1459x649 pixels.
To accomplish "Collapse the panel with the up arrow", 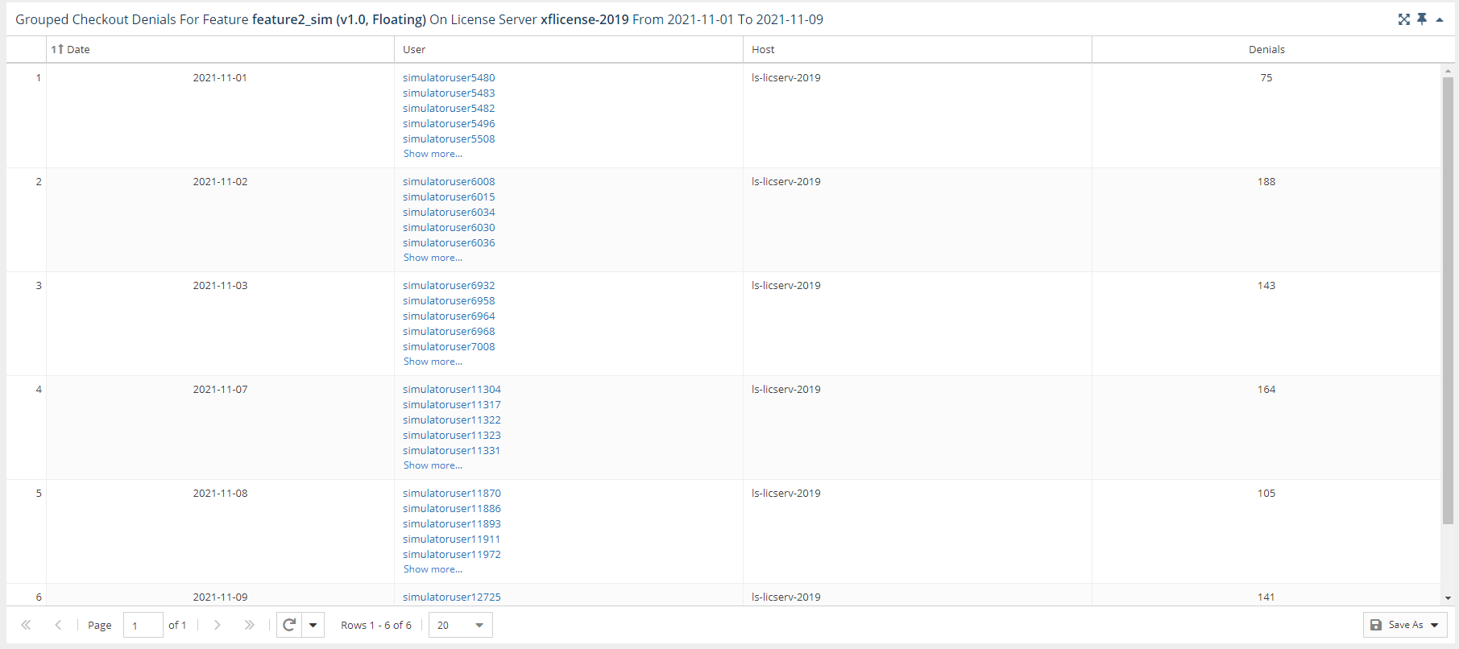I will coord(1440,20).
